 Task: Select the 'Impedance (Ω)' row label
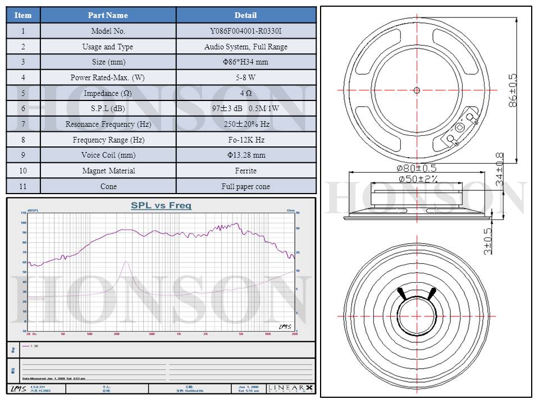(x=108, y=93)
